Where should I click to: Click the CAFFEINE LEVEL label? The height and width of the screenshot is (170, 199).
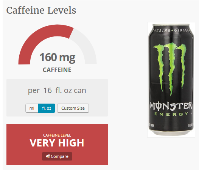(x=57, y=135)
